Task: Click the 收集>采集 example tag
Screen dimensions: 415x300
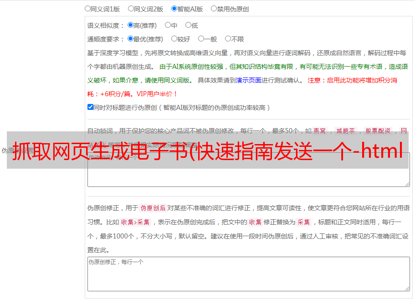Action: [x=135, y=222]
